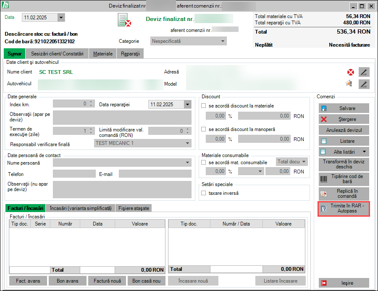378x291 pixels.
Task: Print barcode with Tipărire cod de bară
Action: click(344, 179)
